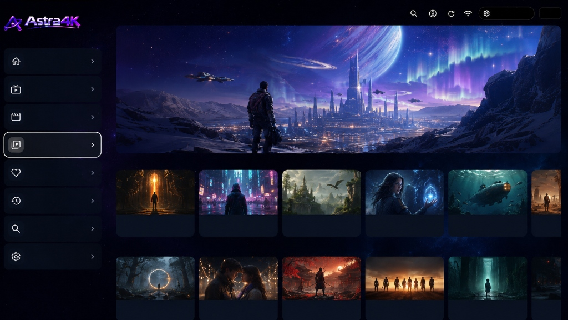
Task: Select the child in teal corridor thumbnail
Action: tap(488, 278)
